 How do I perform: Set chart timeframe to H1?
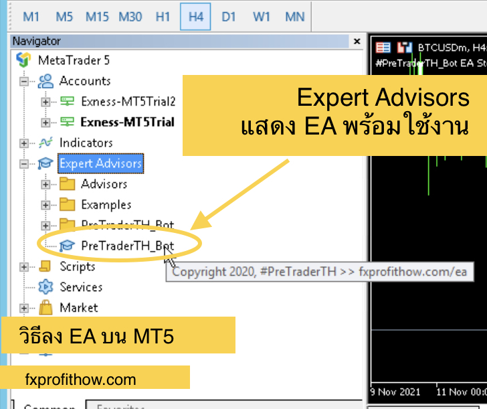(x=163, y=17)
